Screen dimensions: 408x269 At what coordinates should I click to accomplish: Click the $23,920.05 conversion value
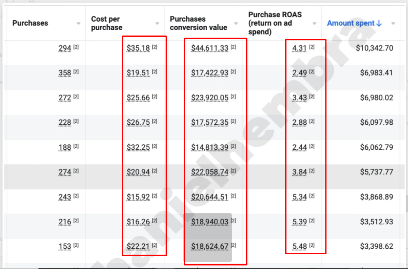click(x=210, y=98)
